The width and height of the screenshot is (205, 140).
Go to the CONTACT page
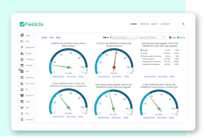coord(165,24)
